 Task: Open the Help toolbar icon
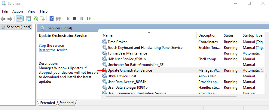coord(51,19)
